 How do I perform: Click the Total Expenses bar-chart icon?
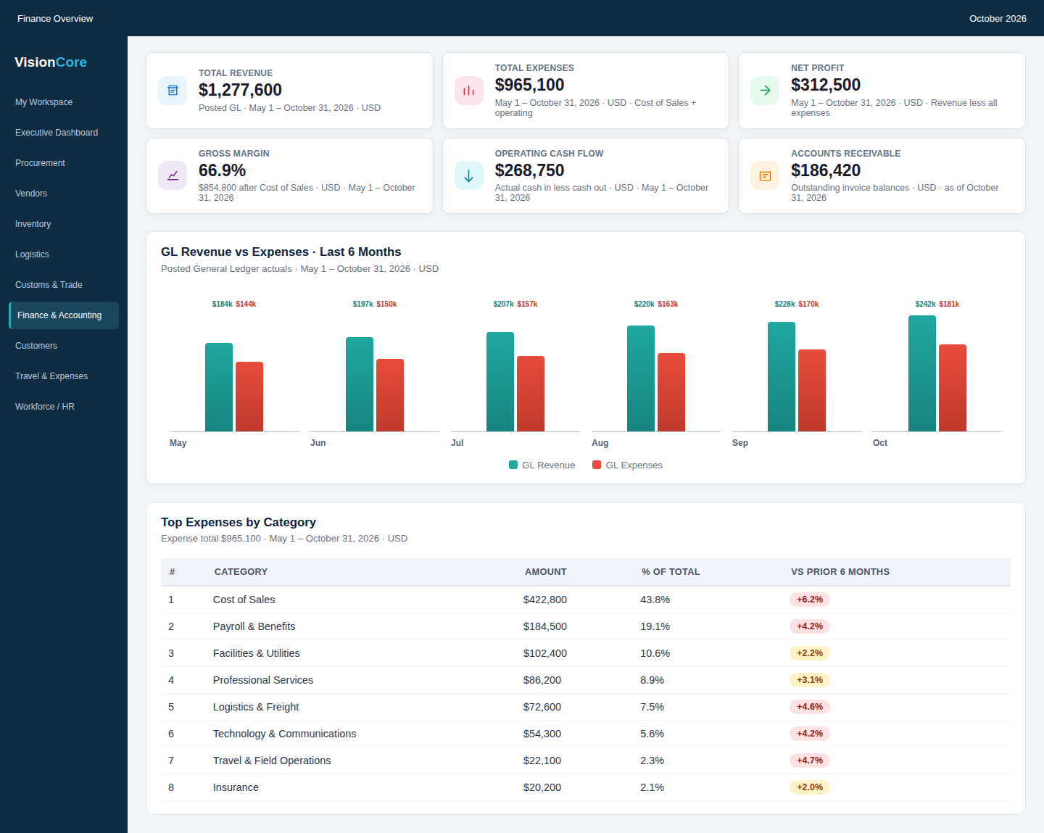click(469, 91)
